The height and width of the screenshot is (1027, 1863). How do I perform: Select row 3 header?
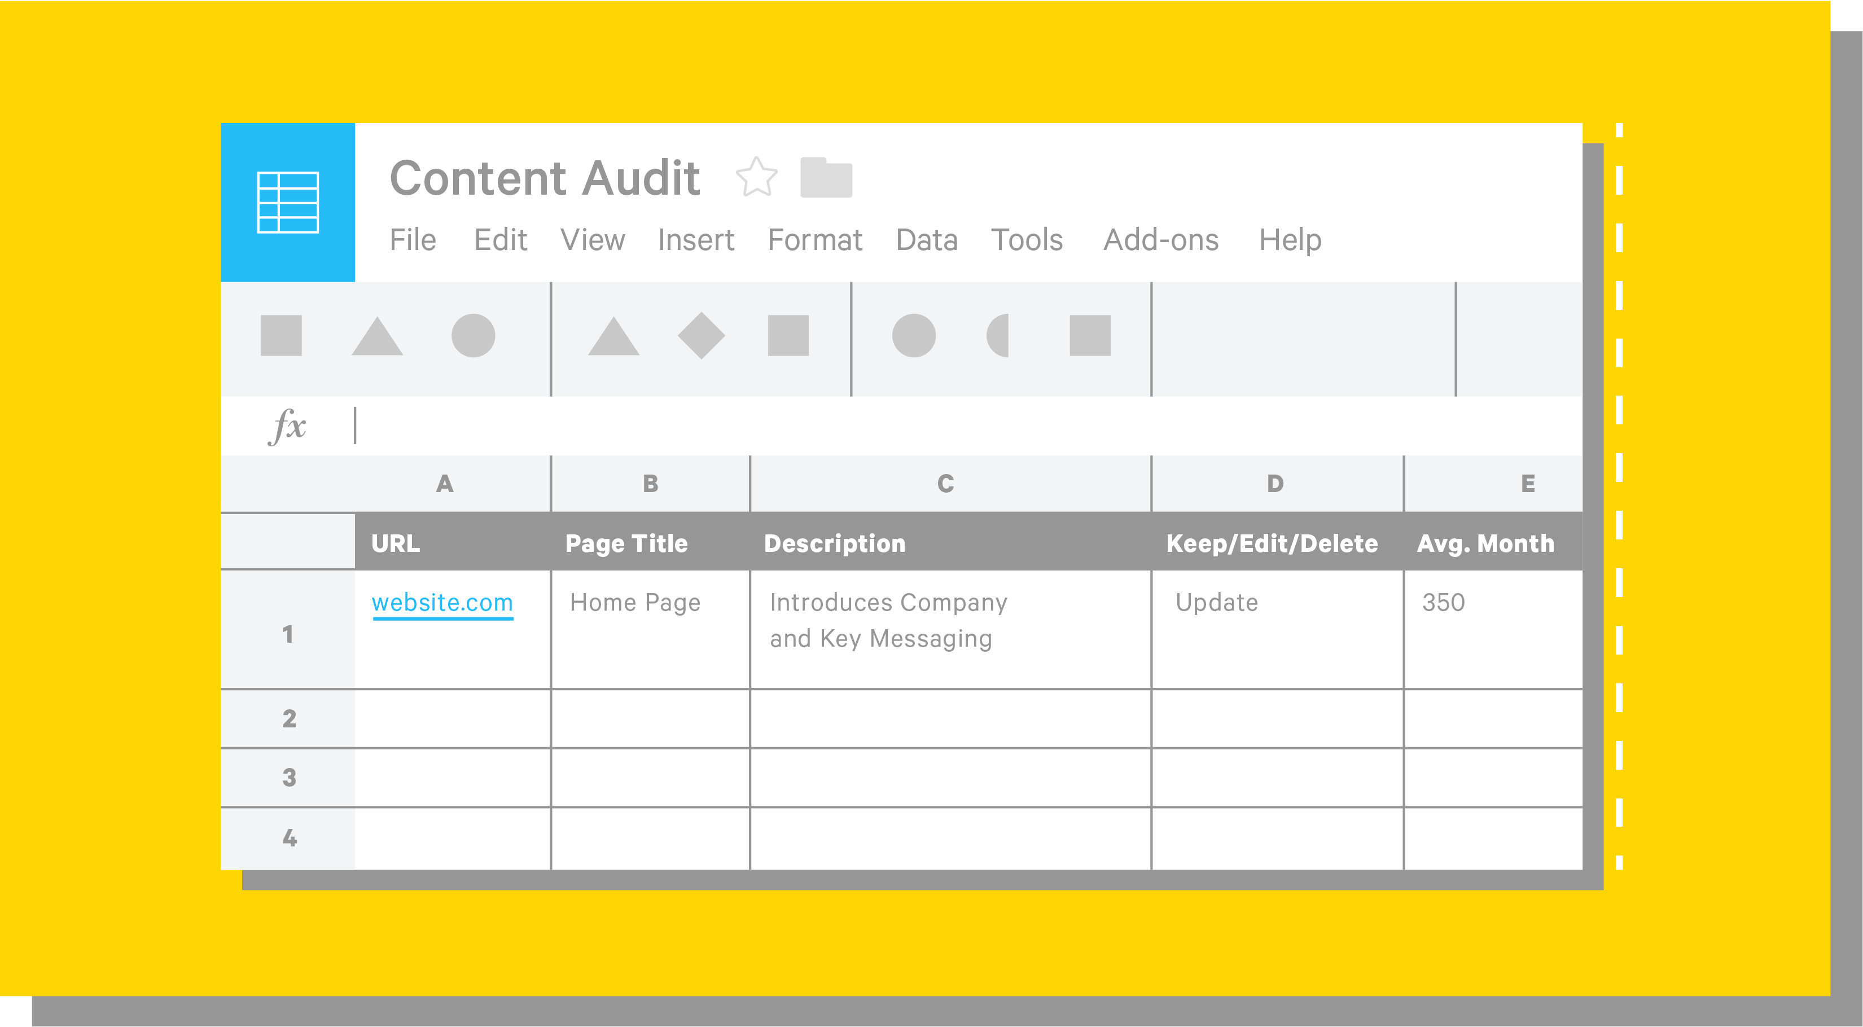(288, 778)
